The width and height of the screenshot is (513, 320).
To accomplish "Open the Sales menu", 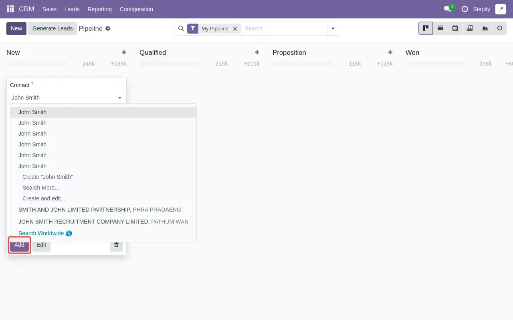I will [x=49, y=9].
